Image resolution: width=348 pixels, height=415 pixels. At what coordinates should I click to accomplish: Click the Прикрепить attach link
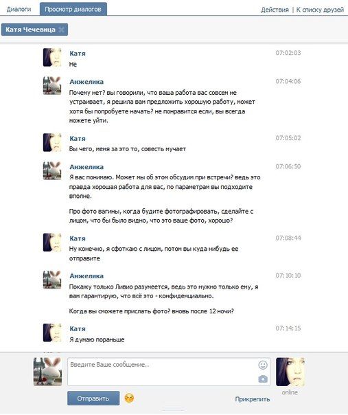253,399
